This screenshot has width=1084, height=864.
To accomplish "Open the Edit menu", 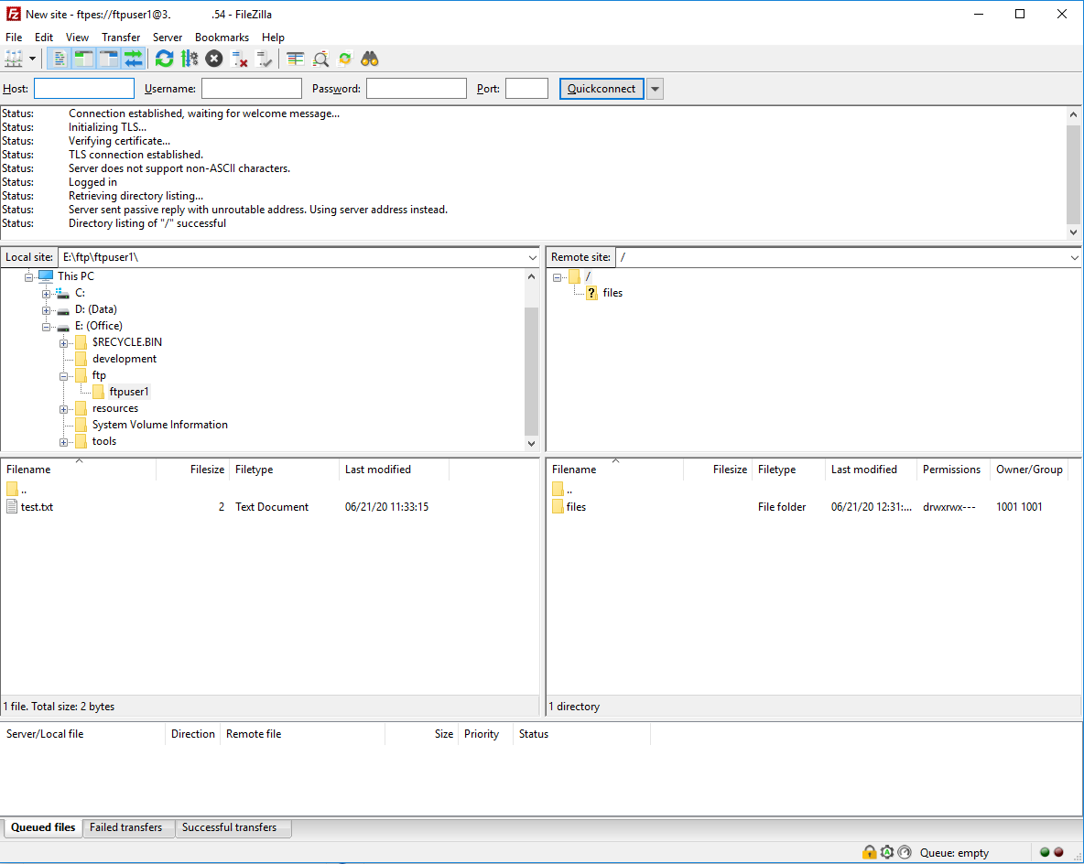I will 44,38.
